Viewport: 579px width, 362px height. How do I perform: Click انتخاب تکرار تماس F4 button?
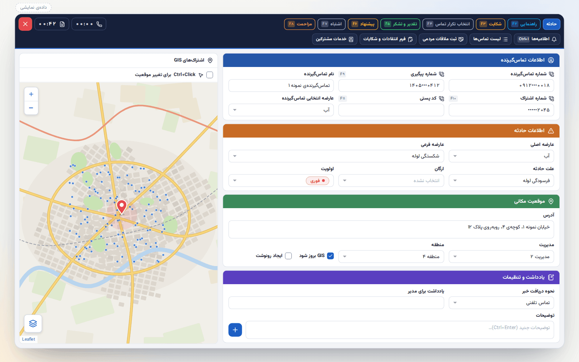[x=448, y=24]
